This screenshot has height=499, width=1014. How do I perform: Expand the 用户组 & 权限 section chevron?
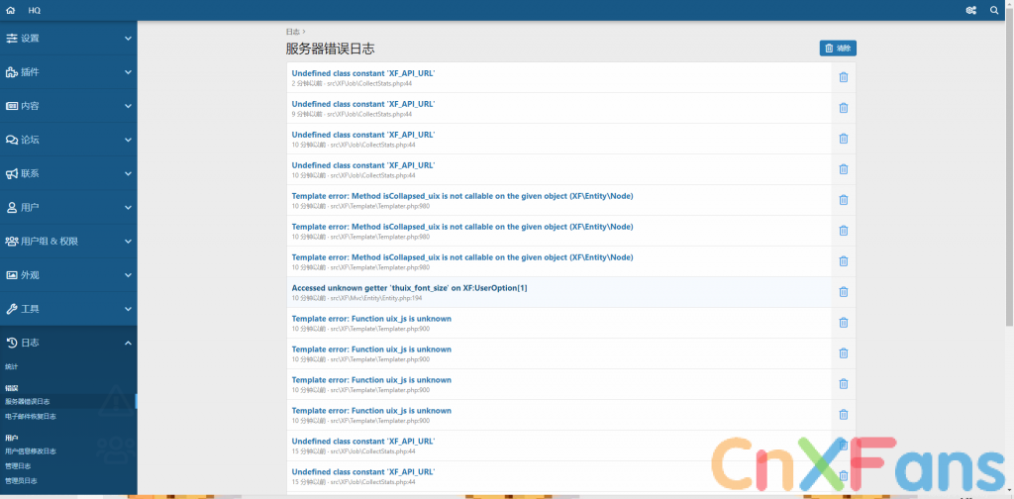pos(128,242)
